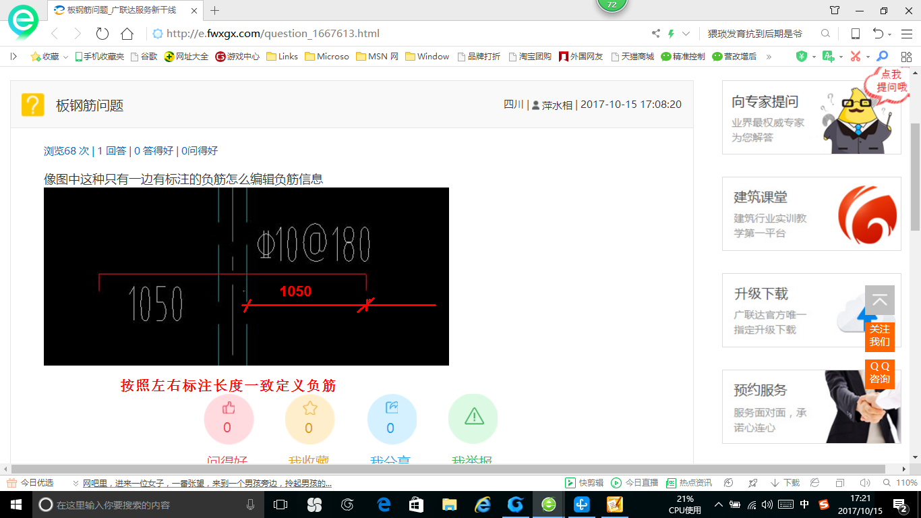Open the 升级下载 panel
The width and height of the screenshot is (921, 518).
tap(812, 310)
